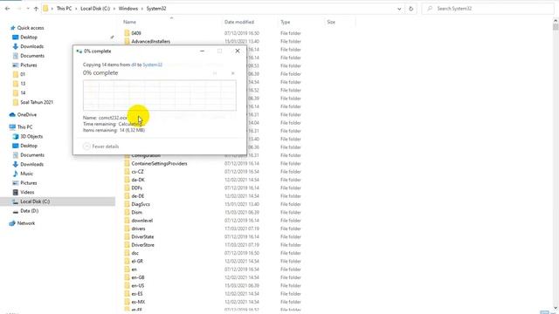Select the DriverStore folder

click(x=142, y=245)
